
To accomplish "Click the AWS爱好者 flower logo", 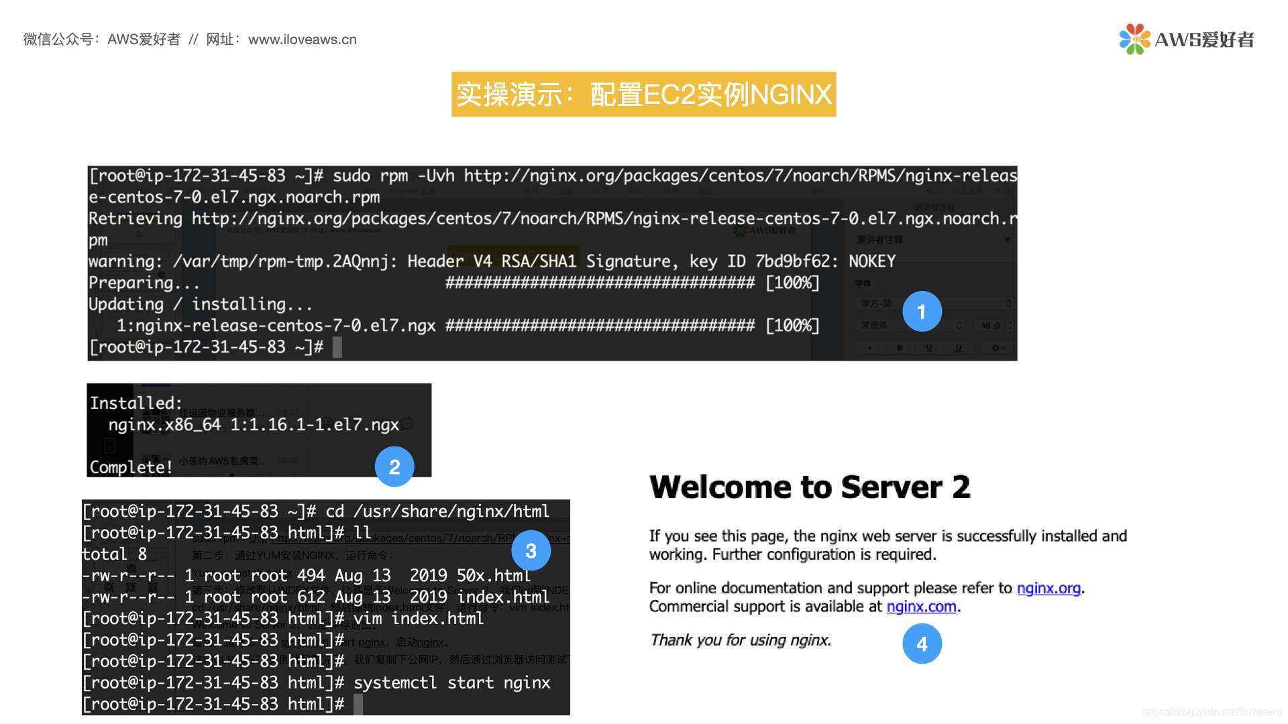I will (x=1134, y=39).
